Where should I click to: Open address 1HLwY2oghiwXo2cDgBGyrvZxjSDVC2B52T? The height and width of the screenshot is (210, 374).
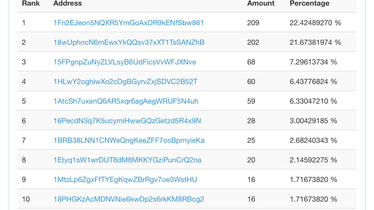pos(125,81)
